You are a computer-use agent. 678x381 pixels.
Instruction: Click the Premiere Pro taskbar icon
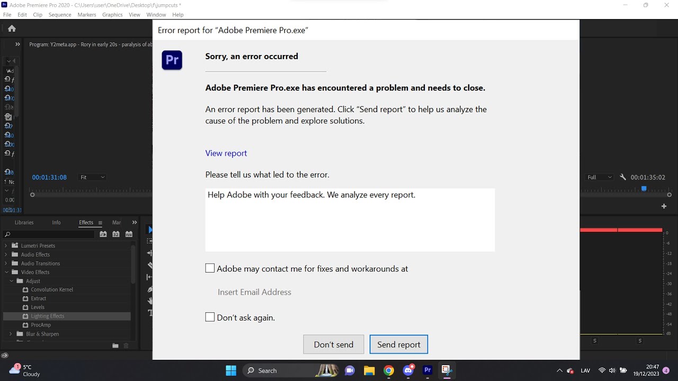(x=427, y=370)
